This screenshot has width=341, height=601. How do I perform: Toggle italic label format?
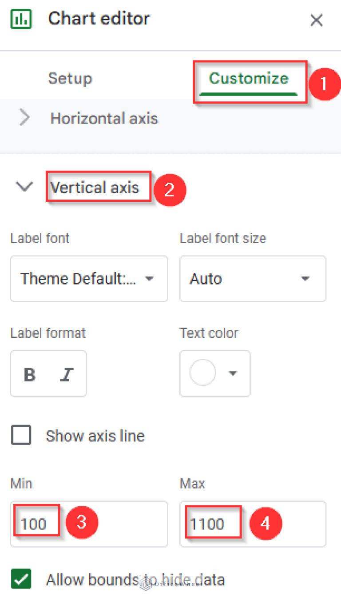coord(66,375)
